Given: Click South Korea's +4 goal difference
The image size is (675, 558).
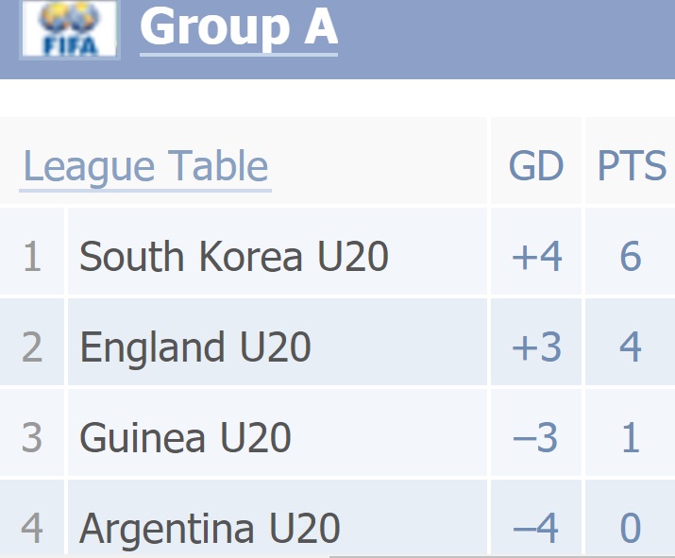Looking at the screenshot, I should coord(537,257).
